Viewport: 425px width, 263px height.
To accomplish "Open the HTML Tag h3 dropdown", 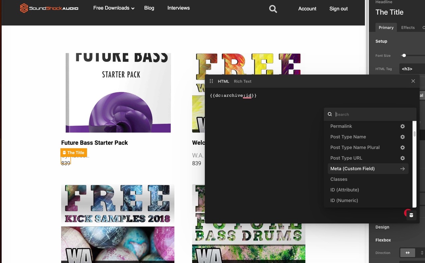I will tap(412, 69).
